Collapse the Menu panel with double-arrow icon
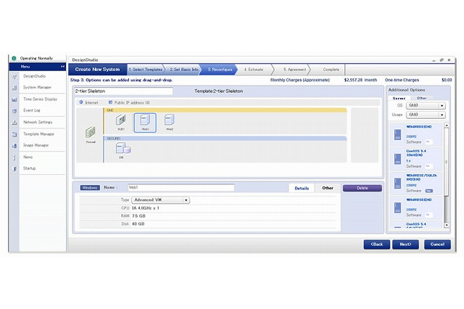This screenshot has width=464, height=309. (x=62, y=66)
